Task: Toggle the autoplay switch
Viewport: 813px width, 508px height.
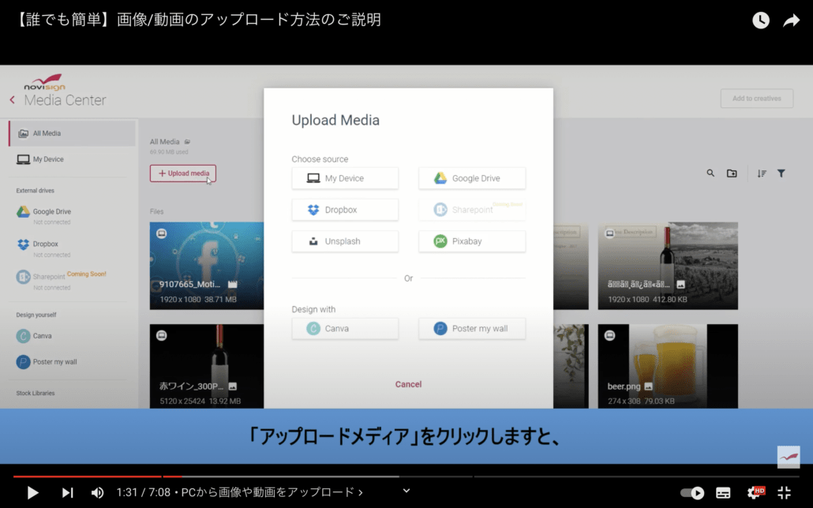Action: (x=692, y=492)
